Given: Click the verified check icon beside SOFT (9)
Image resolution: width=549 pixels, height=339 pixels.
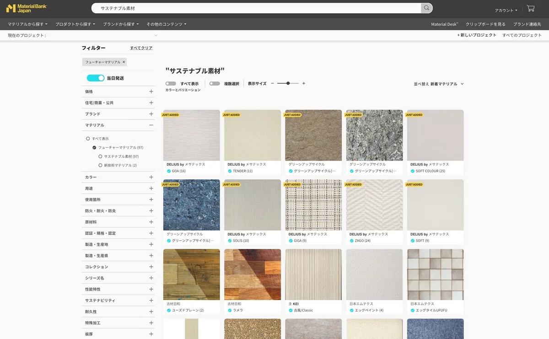Looking at the screenshot, I should click(413, 241).
